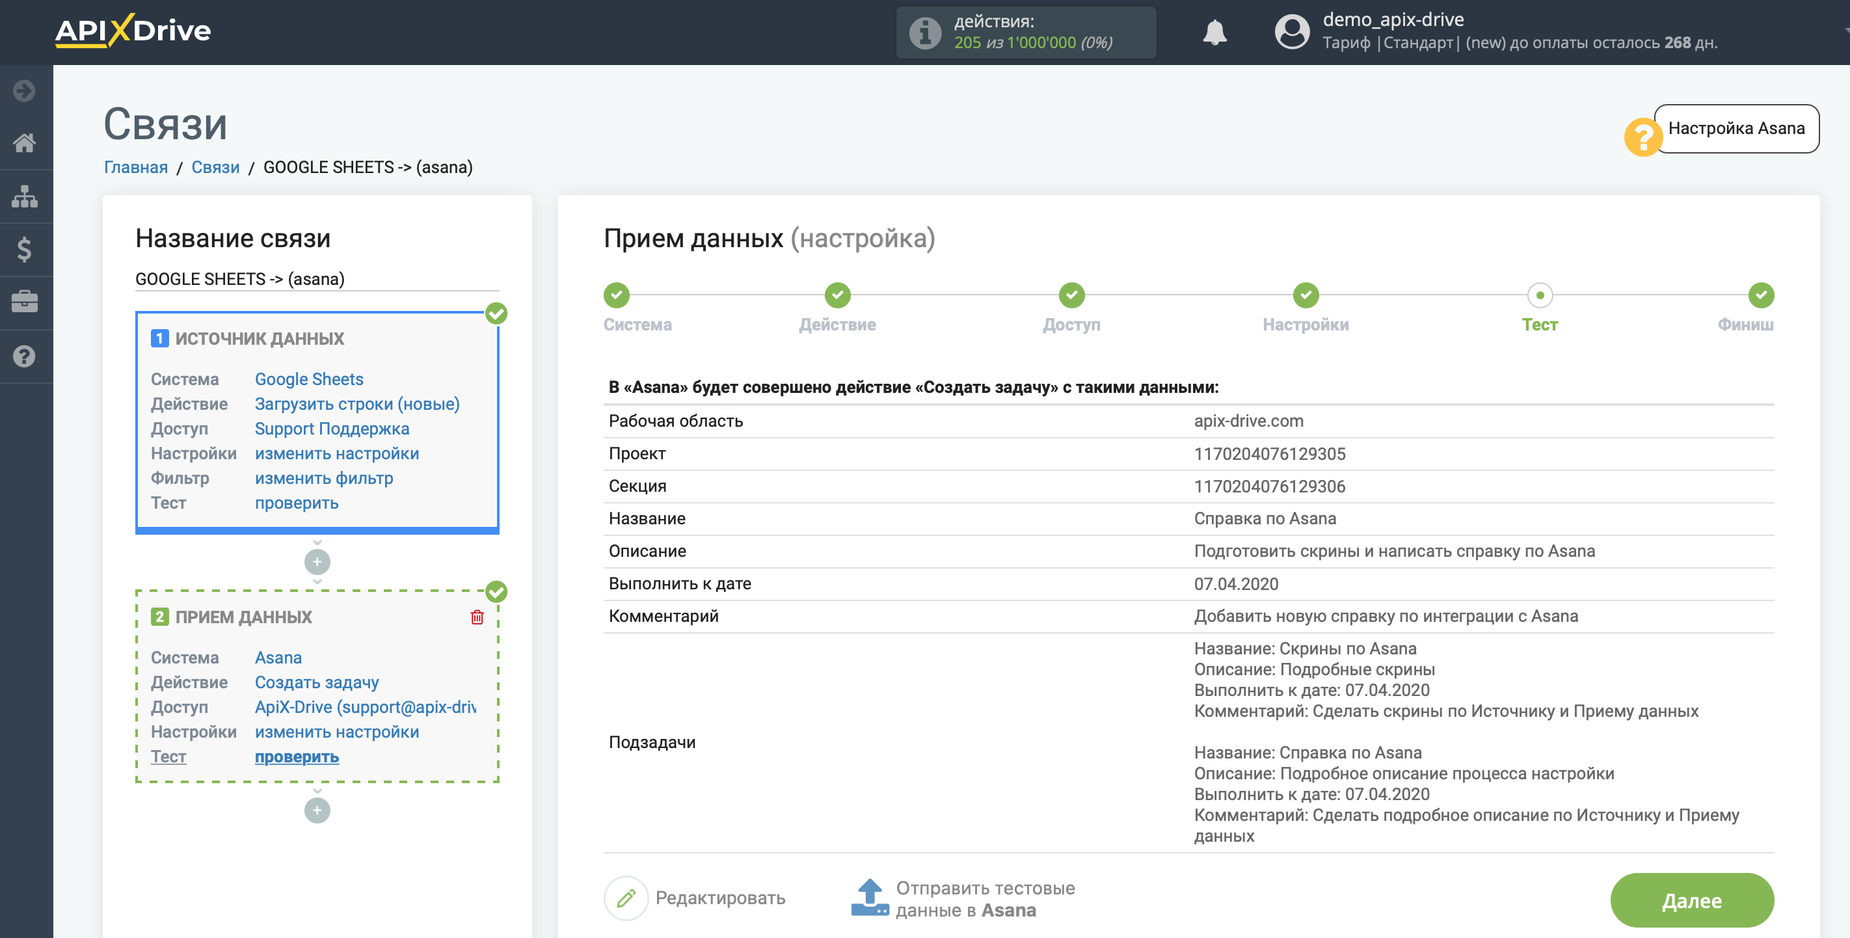Open the billing dollar icon in sidebar
Image resolution: width=1850 pixels, height=938 pixels.
click(25, 249)
